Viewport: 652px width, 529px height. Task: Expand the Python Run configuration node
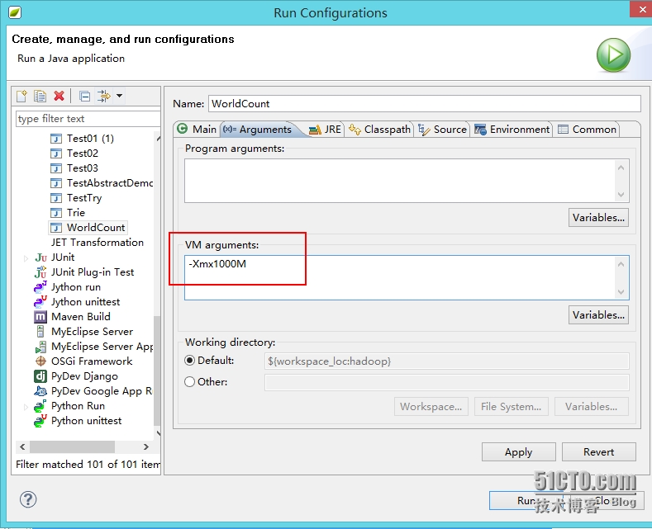point(26,407)
